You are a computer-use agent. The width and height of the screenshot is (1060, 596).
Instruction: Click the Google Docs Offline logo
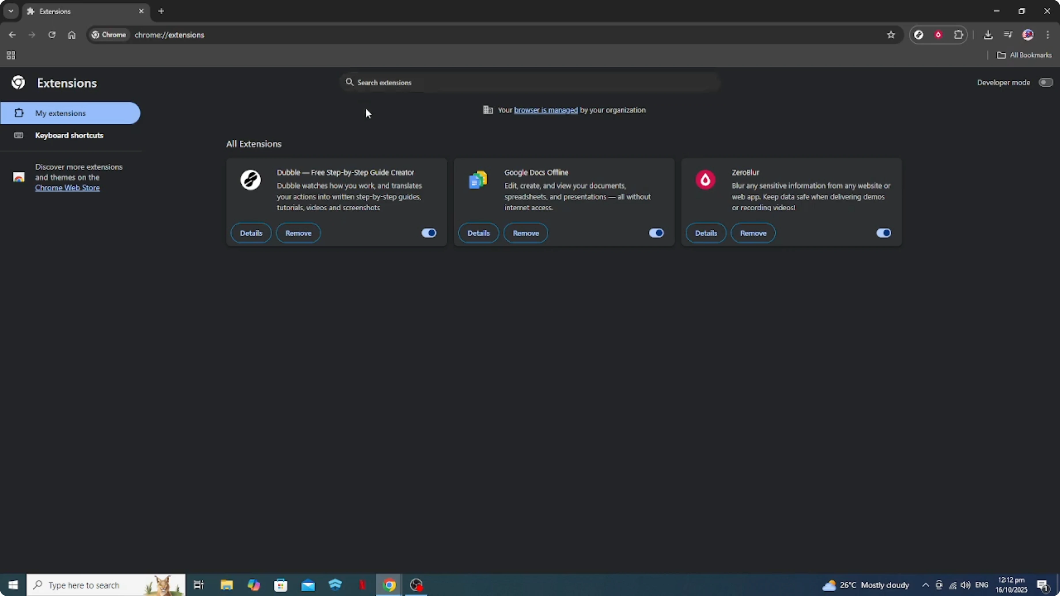[478, 180]
